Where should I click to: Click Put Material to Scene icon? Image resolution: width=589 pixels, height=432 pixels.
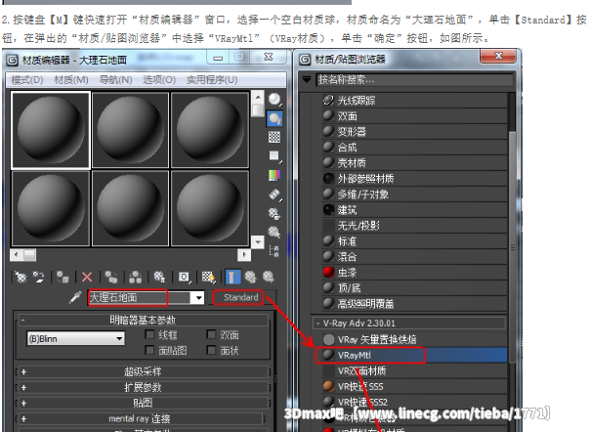click(x=38, y=278)
